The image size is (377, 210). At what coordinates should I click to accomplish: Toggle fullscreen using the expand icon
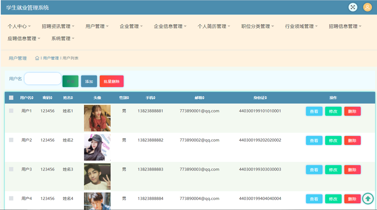pos(353,7)
